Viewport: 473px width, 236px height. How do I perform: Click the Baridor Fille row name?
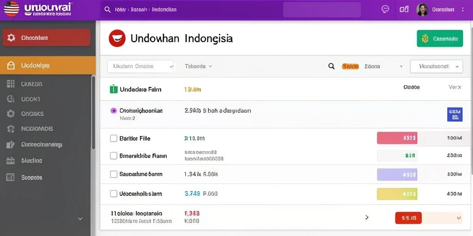click(x=135, y=138)
